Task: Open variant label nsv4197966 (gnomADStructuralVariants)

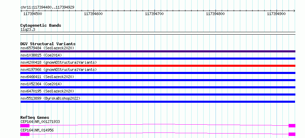Action: coord(59,70)
